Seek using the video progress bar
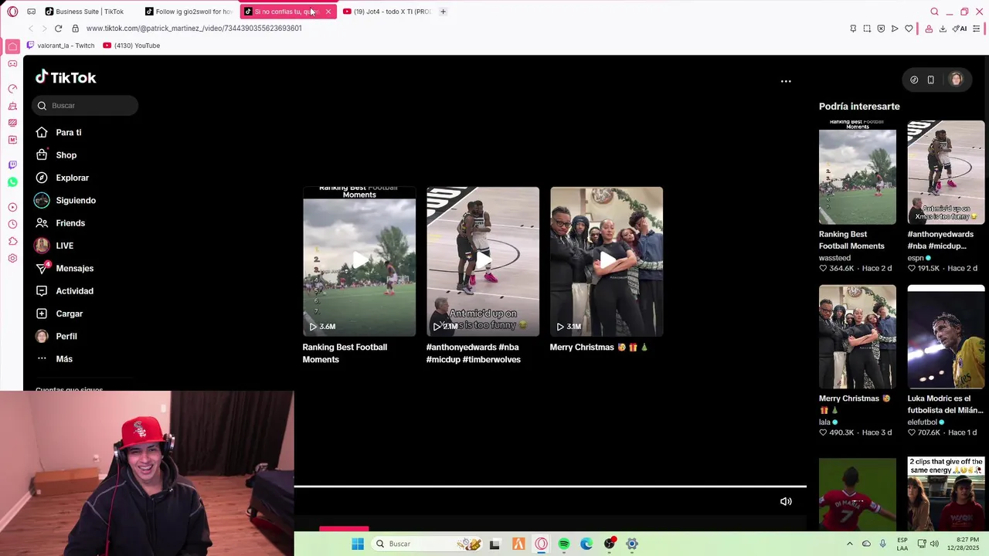The image size is (989, 556). tap(550, 486)
